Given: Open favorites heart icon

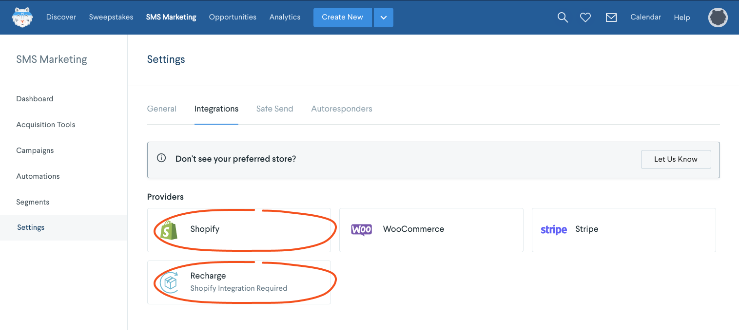Looking at the screenshot, I should coord(585,18).
